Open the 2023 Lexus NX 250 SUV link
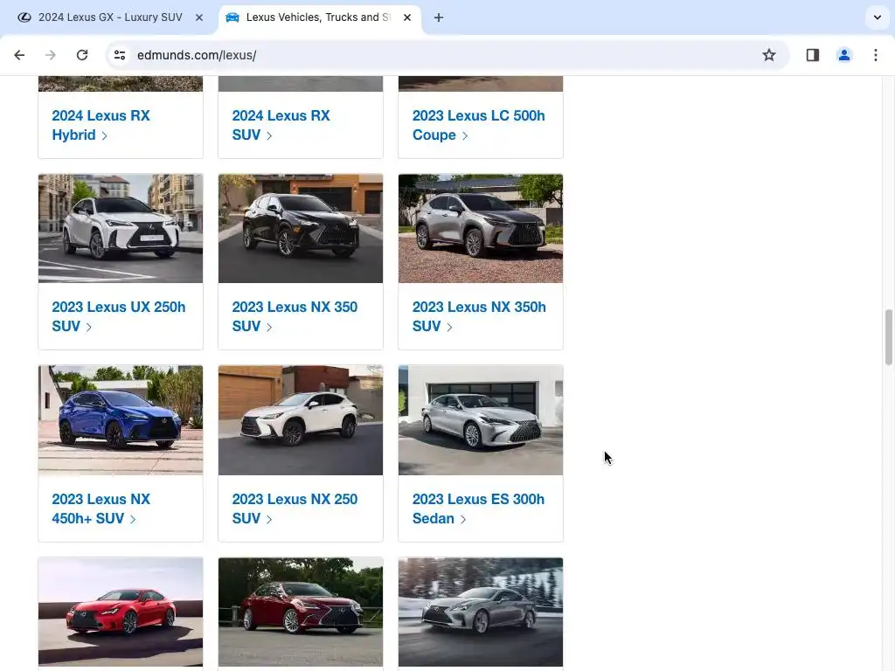The width and height of the screenshot is (895, 671). click(x=295, y=508)
